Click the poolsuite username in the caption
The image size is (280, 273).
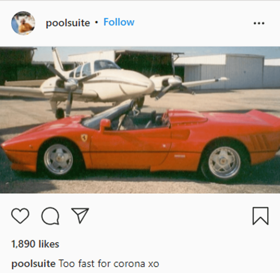[x=33, y=264]
